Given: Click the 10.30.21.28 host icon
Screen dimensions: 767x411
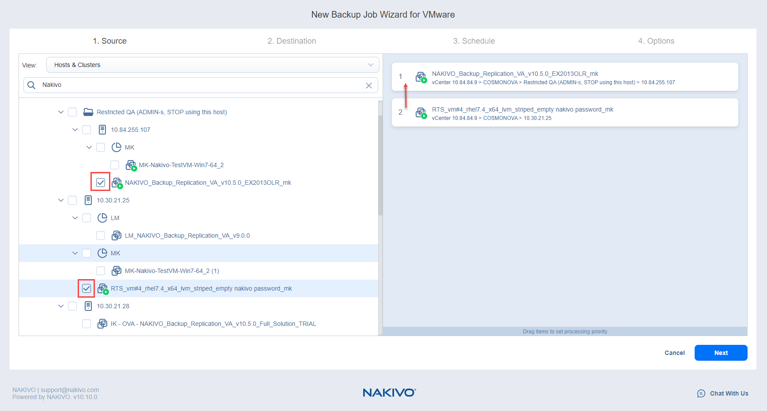Looking at the screenshot, I should tap(88, 306).
